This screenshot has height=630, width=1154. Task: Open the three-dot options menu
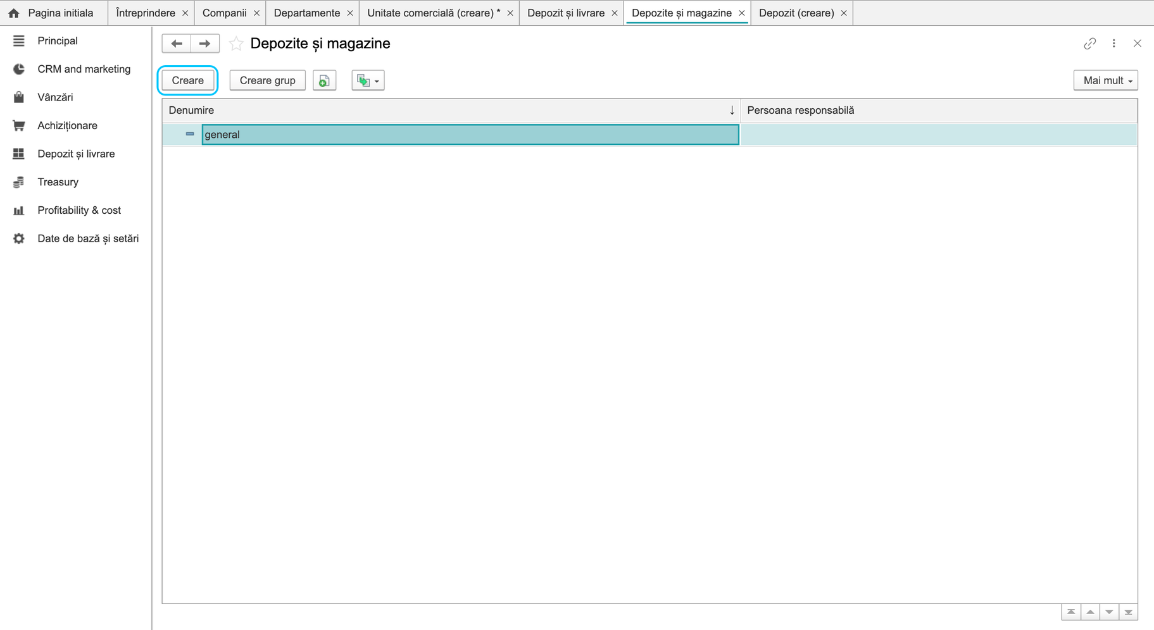click(x=1114, y=44)
